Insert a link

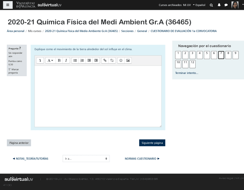click(x=105, y=60)
